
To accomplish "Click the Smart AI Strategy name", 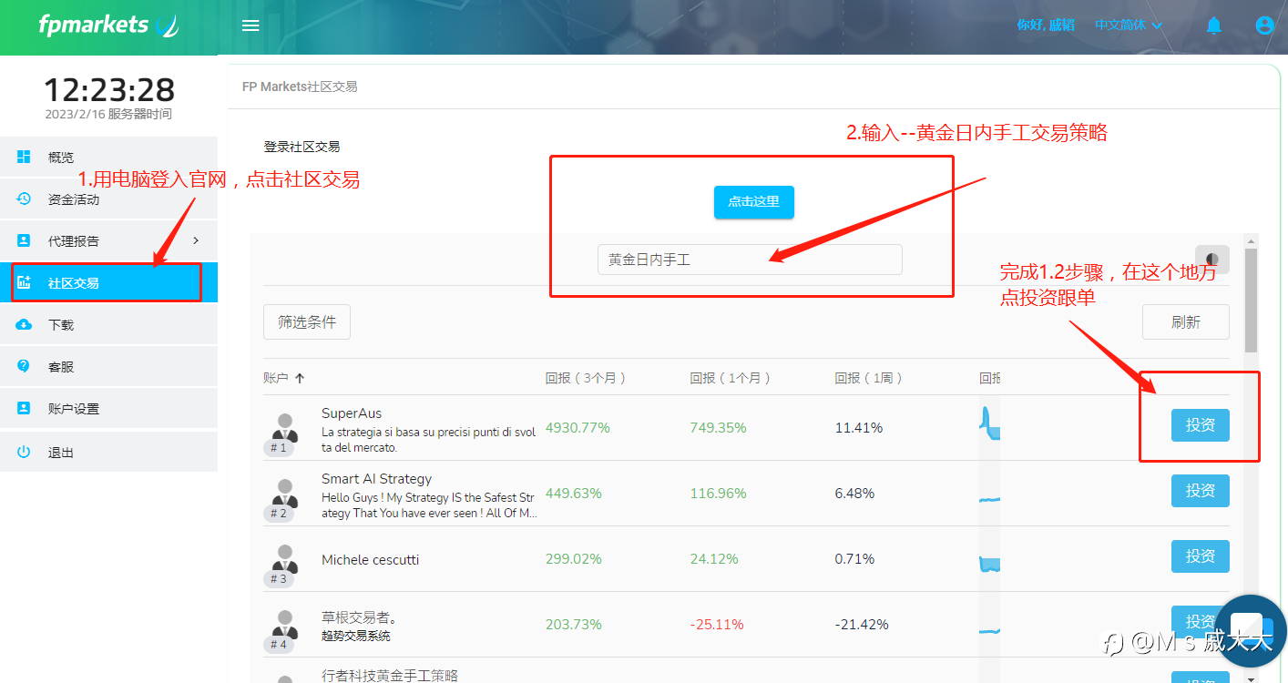I will point(376,479).
